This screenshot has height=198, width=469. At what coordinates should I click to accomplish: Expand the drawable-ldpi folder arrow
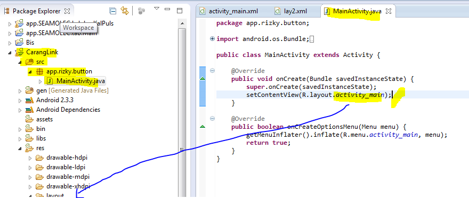tap(30, 167)
